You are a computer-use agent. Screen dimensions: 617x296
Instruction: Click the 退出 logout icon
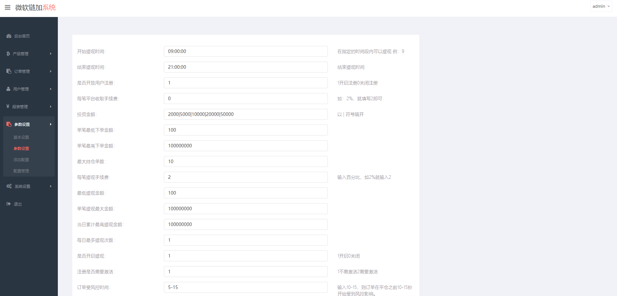tap(9, 204)
